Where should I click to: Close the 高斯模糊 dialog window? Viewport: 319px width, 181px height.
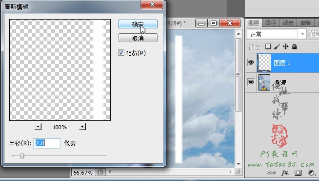tap(152, 4)
